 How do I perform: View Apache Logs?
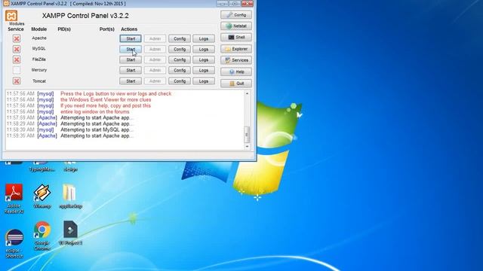[204, 38]
